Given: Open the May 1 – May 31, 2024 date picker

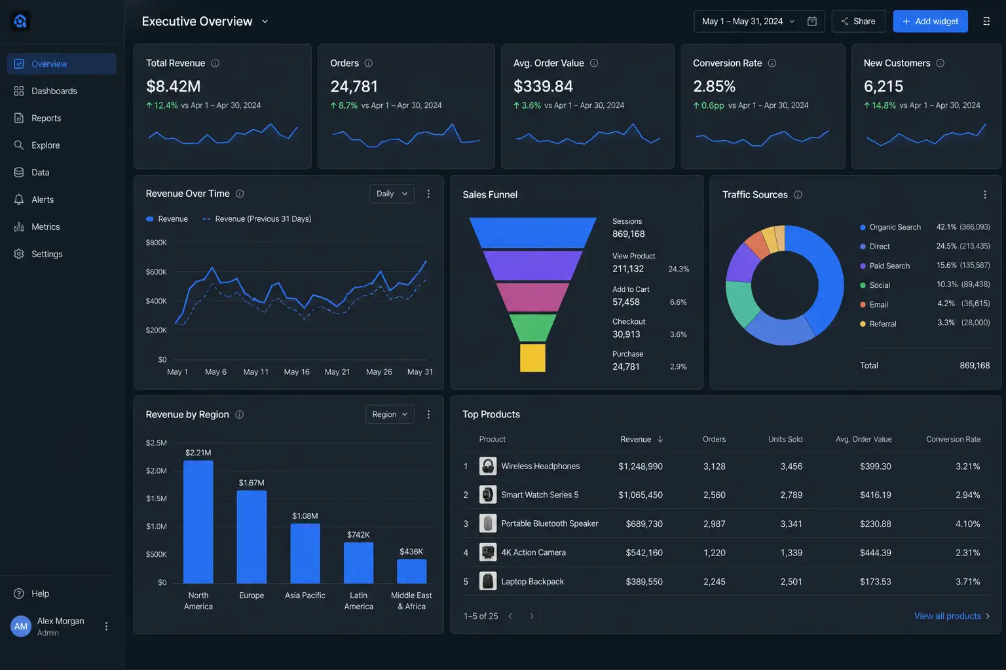Looking at the screenshot, I should [759, 22].
